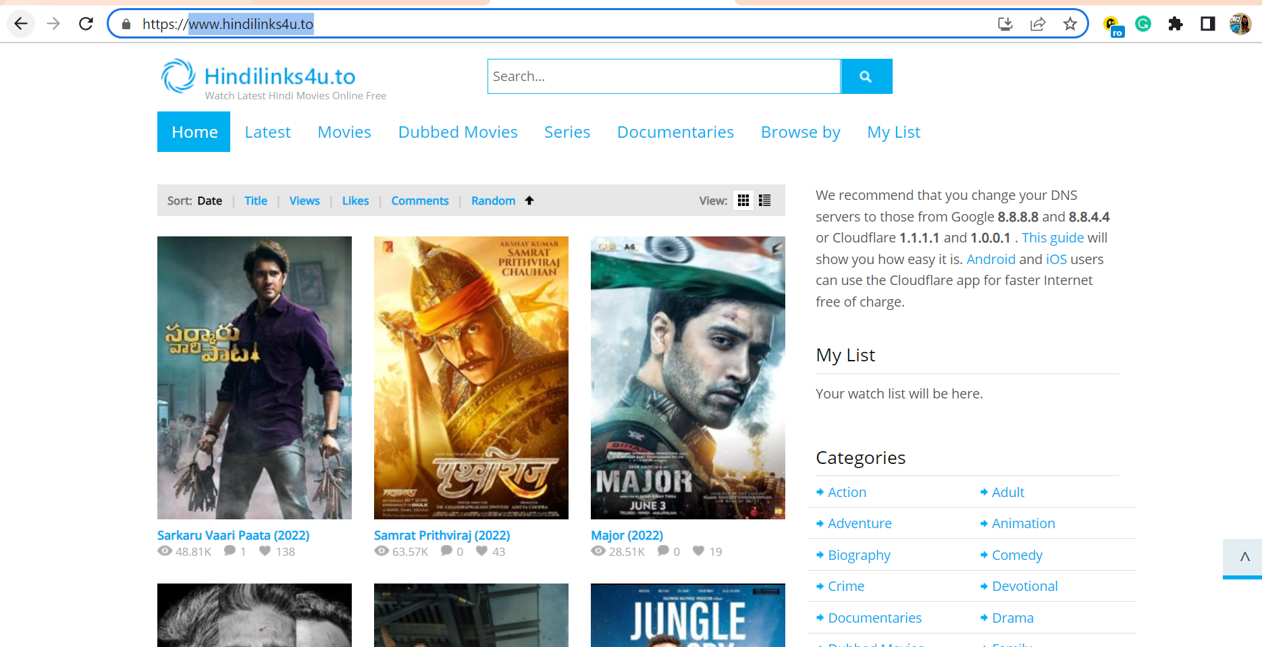Open the browser extensions puzzle icon
The height and width of the screenshot is (647, 1262).
[1176, 24]
